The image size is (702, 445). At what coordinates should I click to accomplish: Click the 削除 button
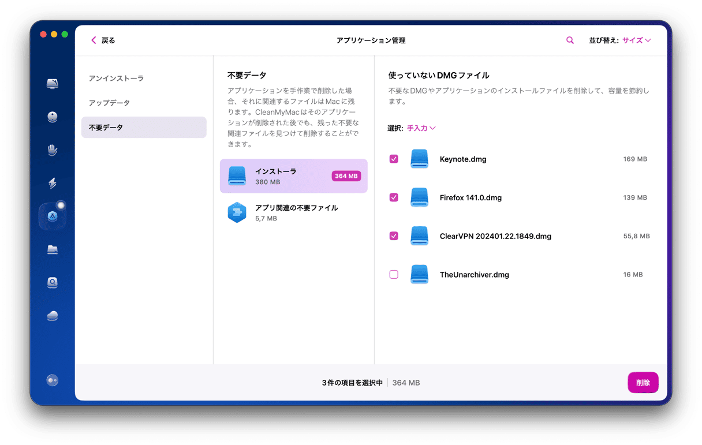tap(643, 383)
